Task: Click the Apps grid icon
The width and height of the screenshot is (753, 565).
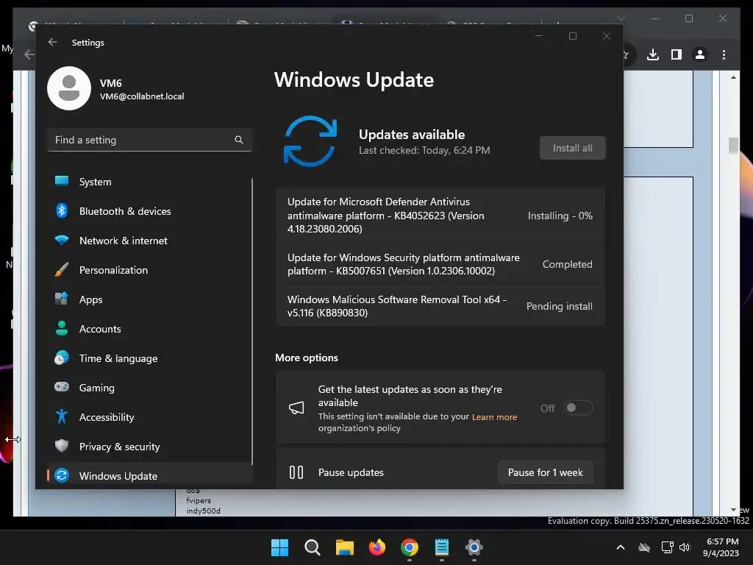Action: pyautogui.click(x=62, y=299)
